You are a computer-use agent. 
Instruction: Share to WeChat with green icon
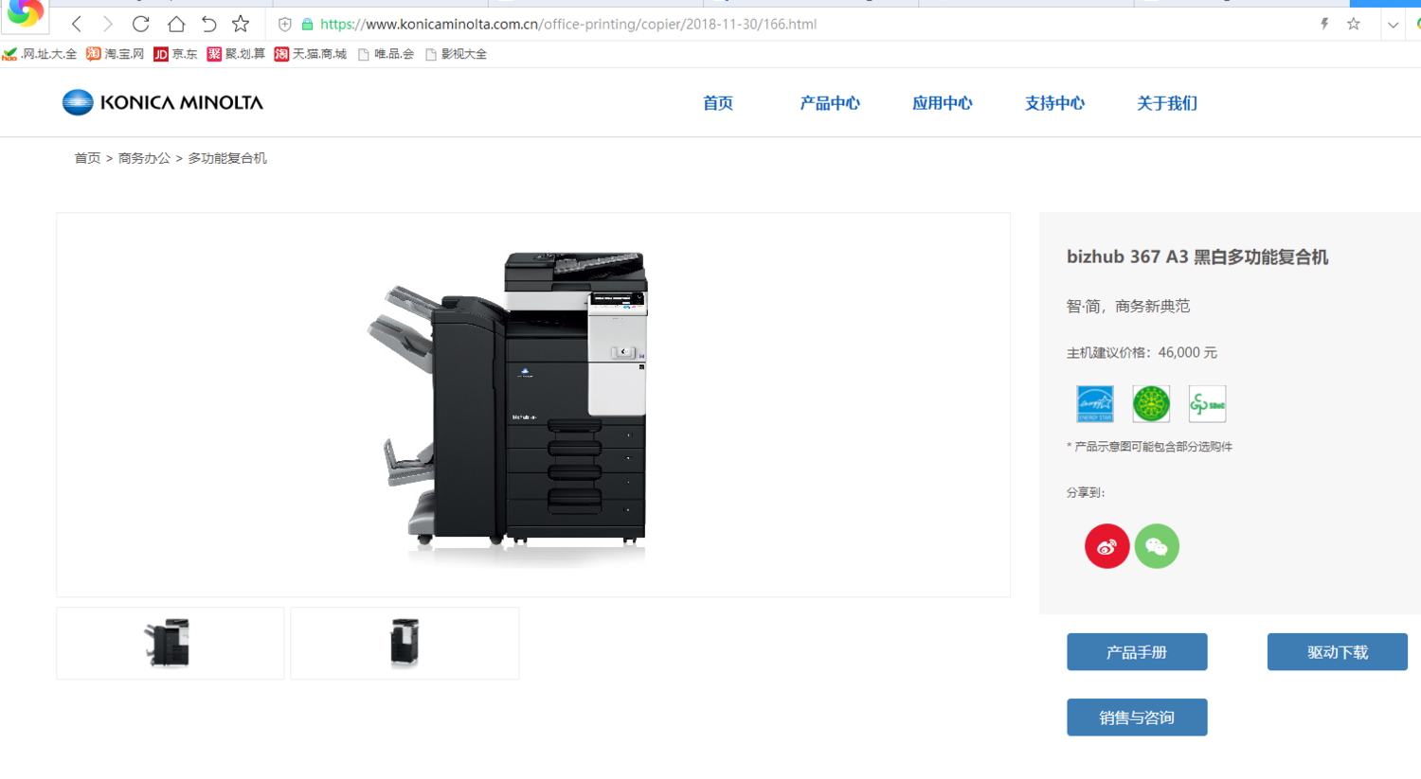pos(1157,546)
